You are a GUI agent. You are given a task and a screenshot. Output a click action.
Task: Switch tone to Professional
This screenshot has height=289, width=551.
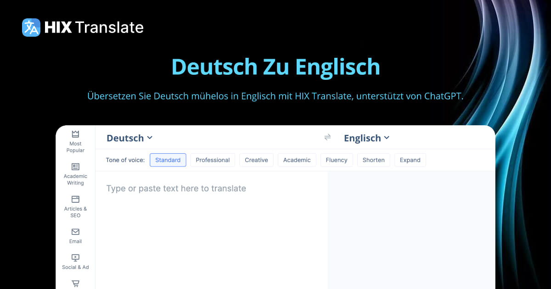tap(213, 160)
